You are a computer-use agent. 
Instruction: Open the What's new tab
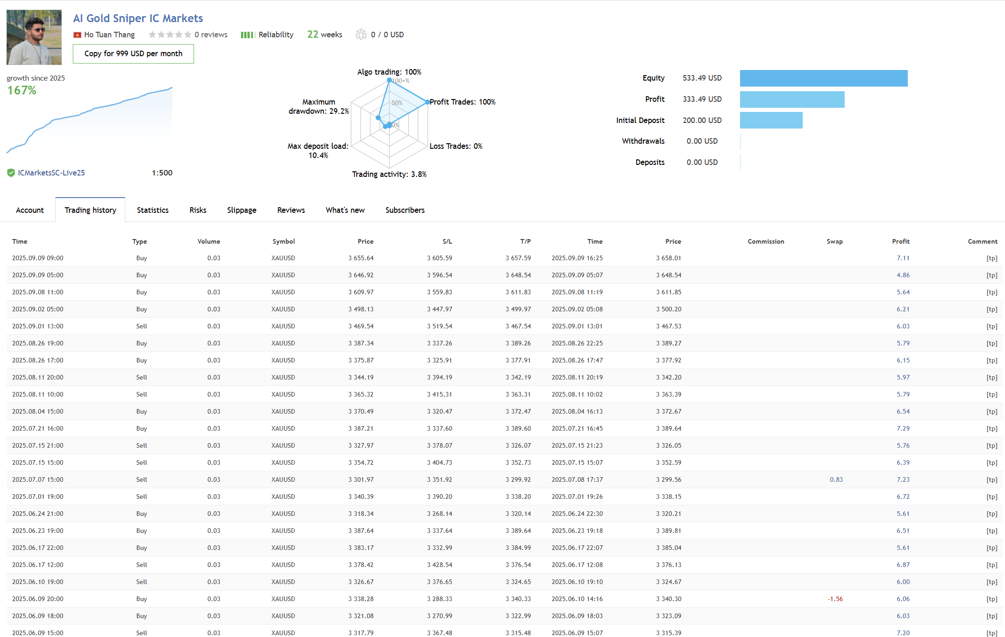[345, 210]
